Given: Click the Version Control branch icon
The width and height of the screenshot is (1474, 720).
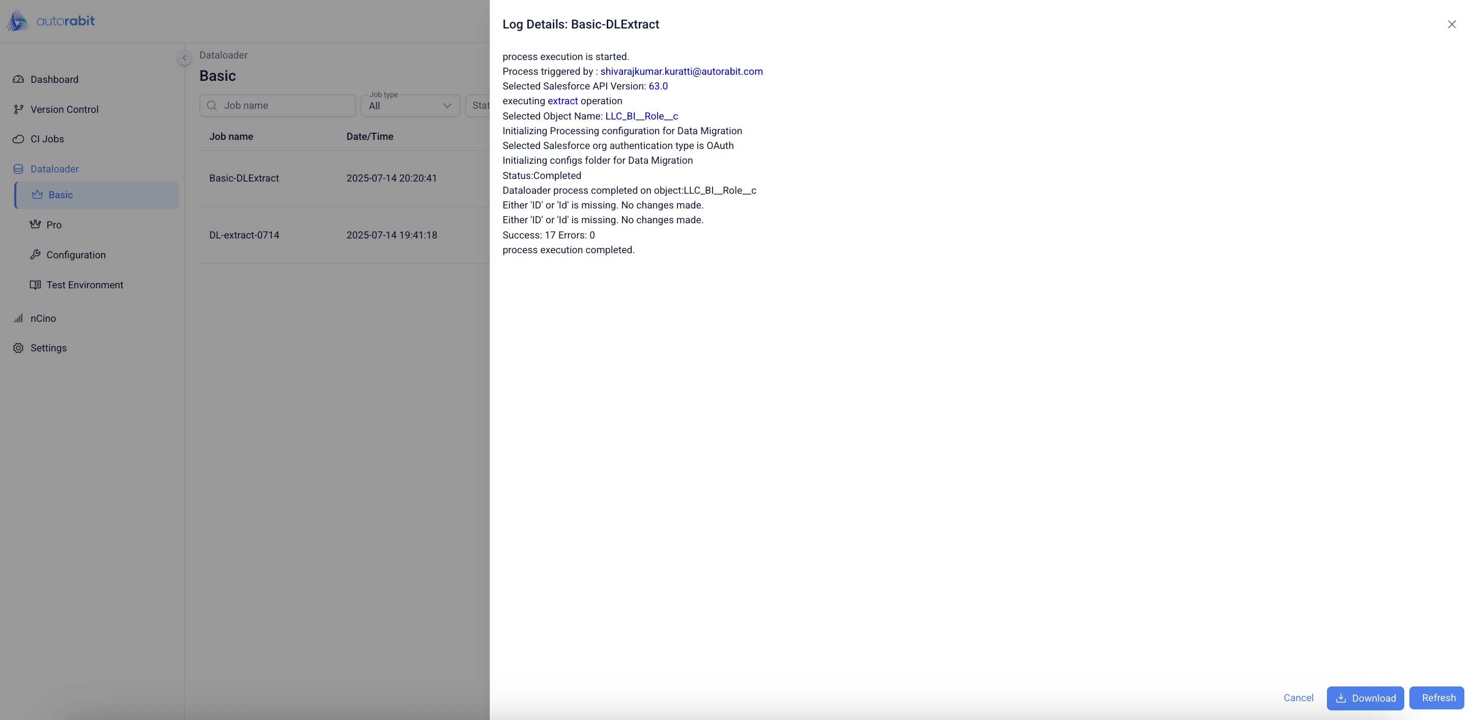Looking at the screenshot, I should pos(18,109).
